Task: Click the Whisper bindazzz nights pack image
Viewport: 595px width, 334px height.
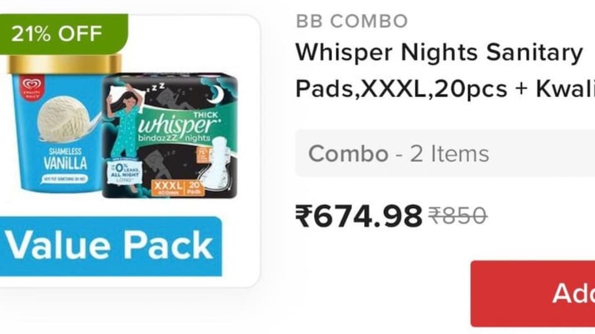Action: point(170,136)
